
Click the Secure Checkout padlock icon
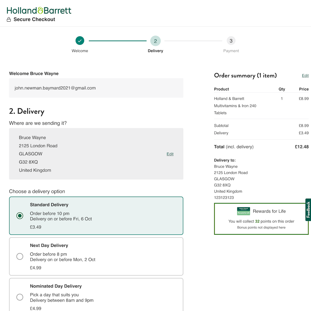9,19
